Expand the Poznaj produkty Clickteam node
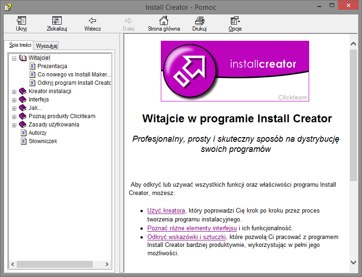This screenshot has height=277, width=362. point(14,117)
